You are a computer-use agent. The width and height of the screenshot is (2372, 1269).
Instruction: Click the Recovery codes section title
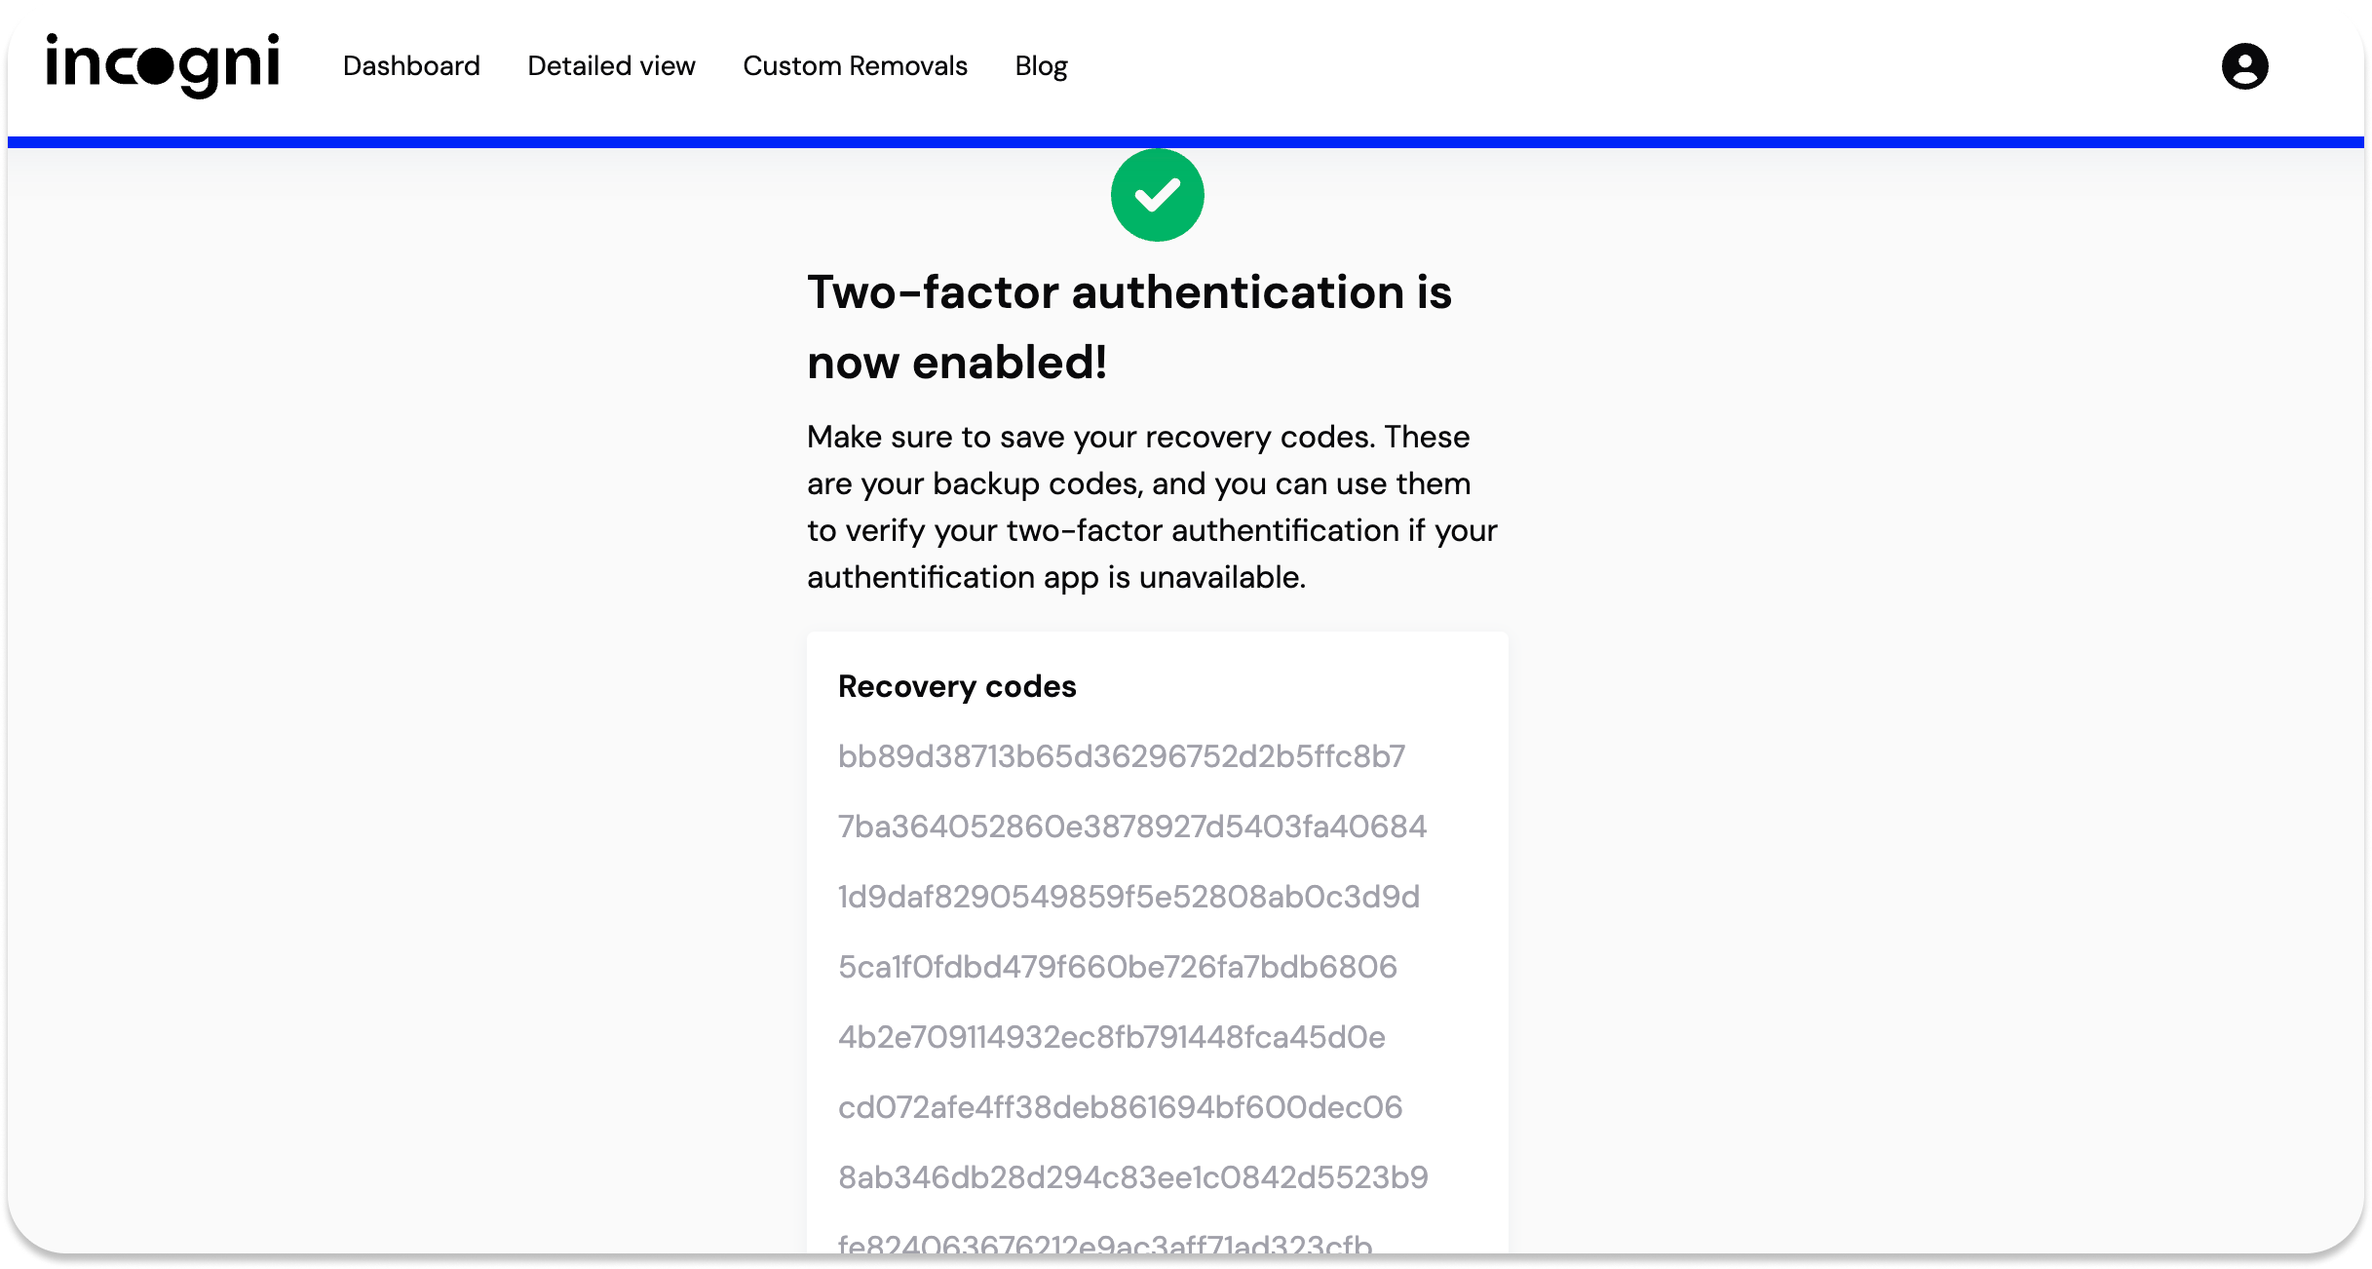[957, 686]
